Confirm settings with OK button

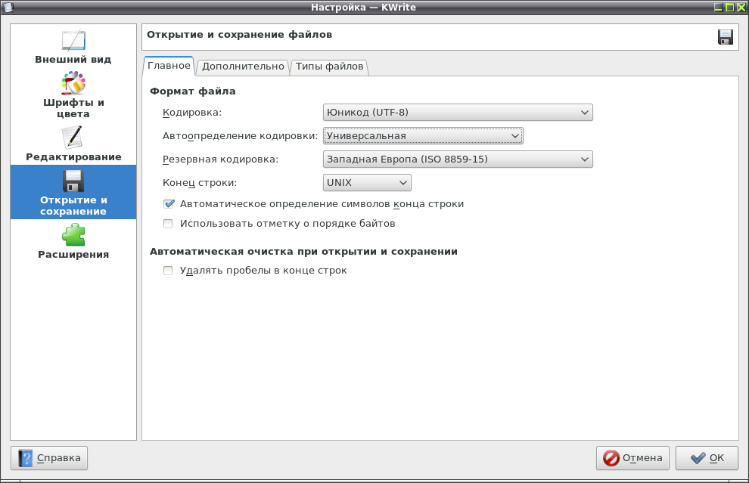pyautogui.click(x=707, y=458)
